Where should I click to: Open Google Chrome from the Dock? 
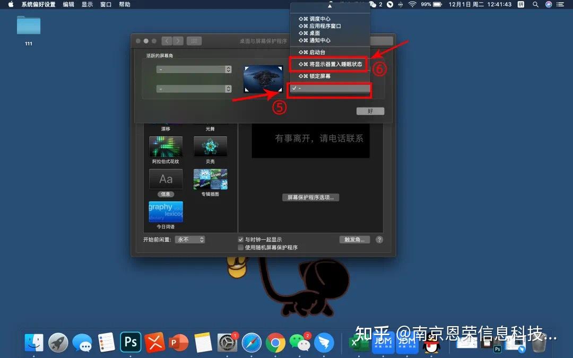(x=275, y=343)
